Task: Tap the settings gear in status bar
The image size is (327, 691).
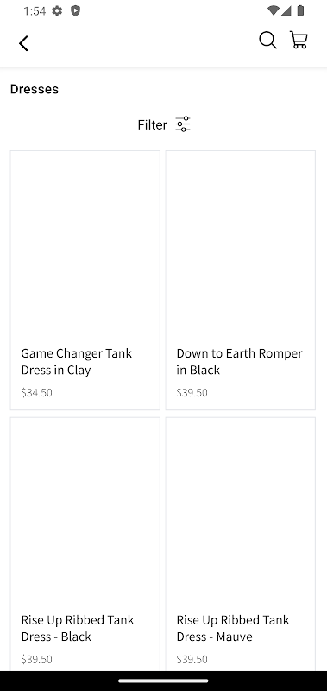Action: 57,11
